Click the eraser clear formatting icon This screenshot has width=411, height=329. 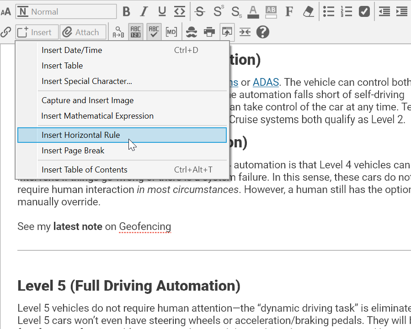pos(309,11)
